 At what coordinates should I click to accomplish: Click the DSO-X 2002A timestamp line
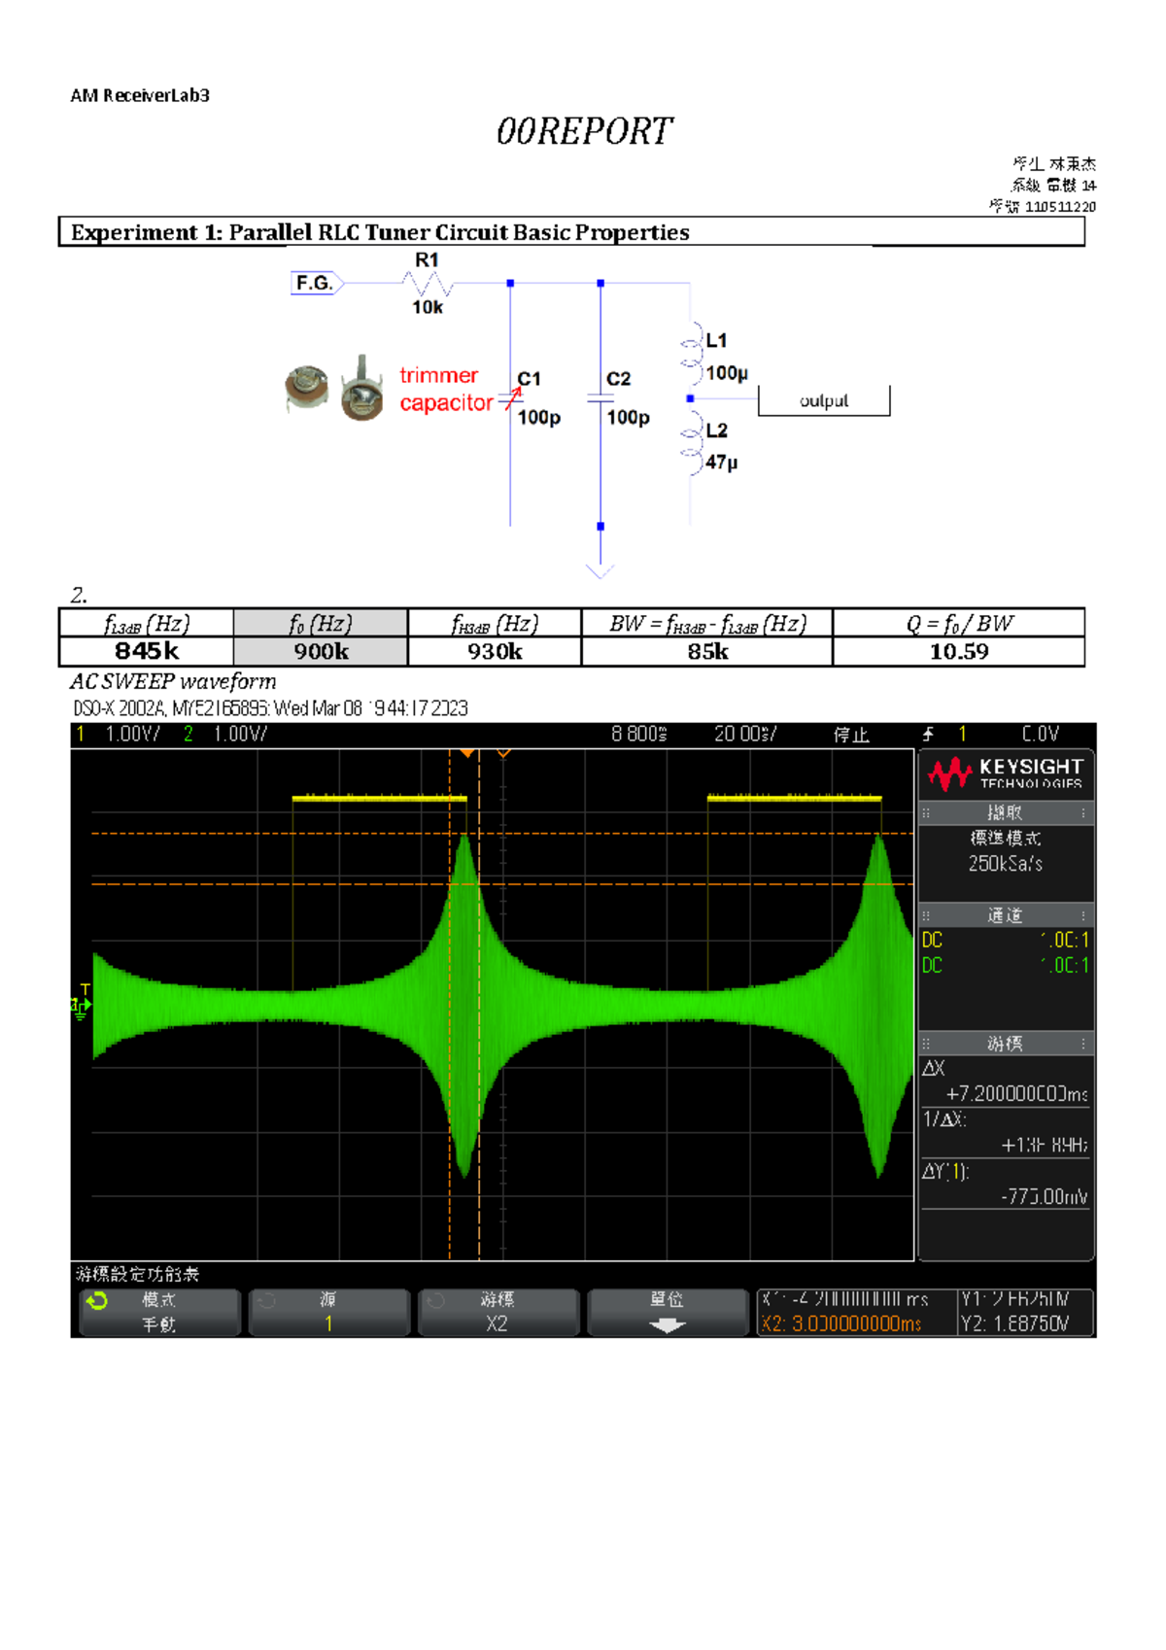tap(270, 708)
